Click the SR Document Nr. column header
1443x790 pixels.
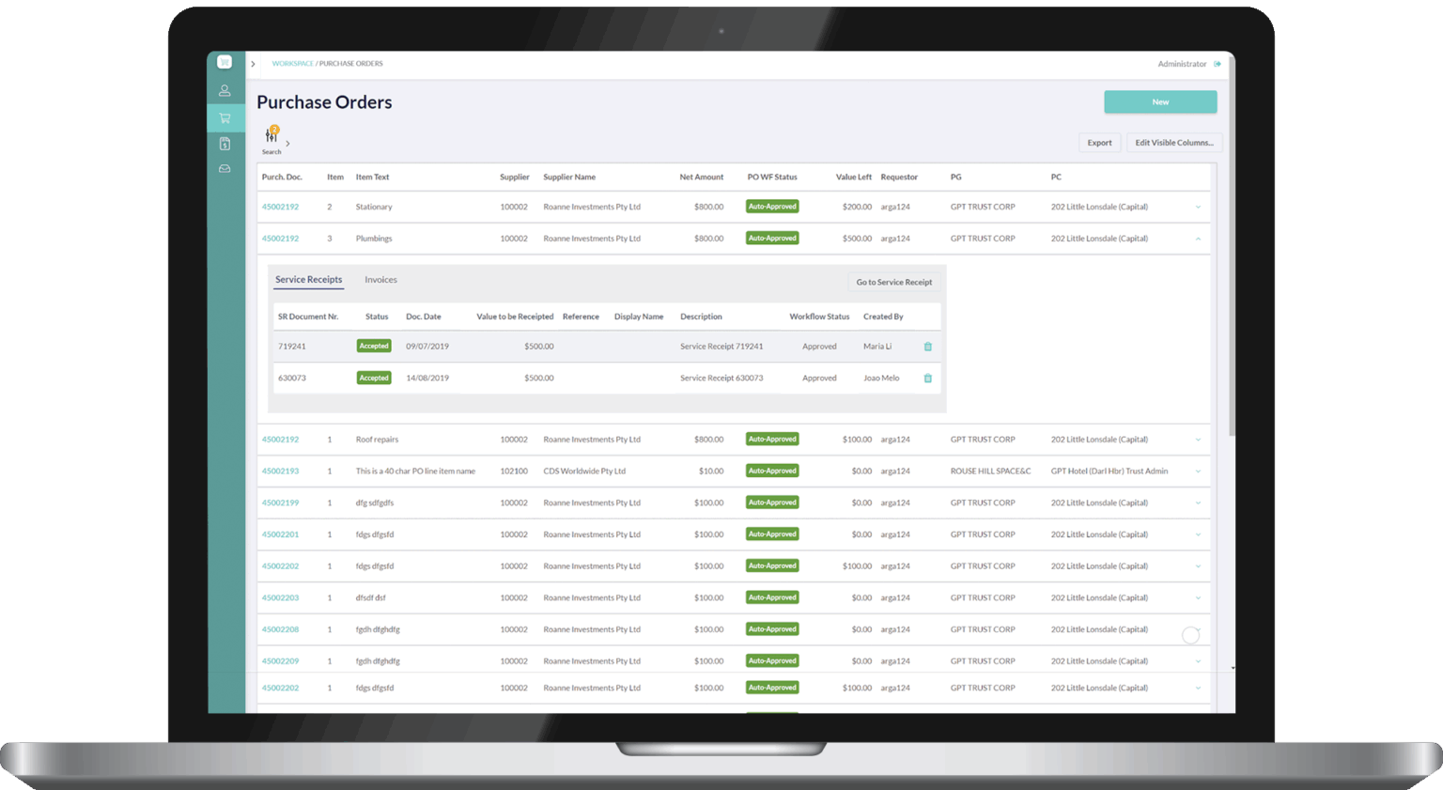308,317
